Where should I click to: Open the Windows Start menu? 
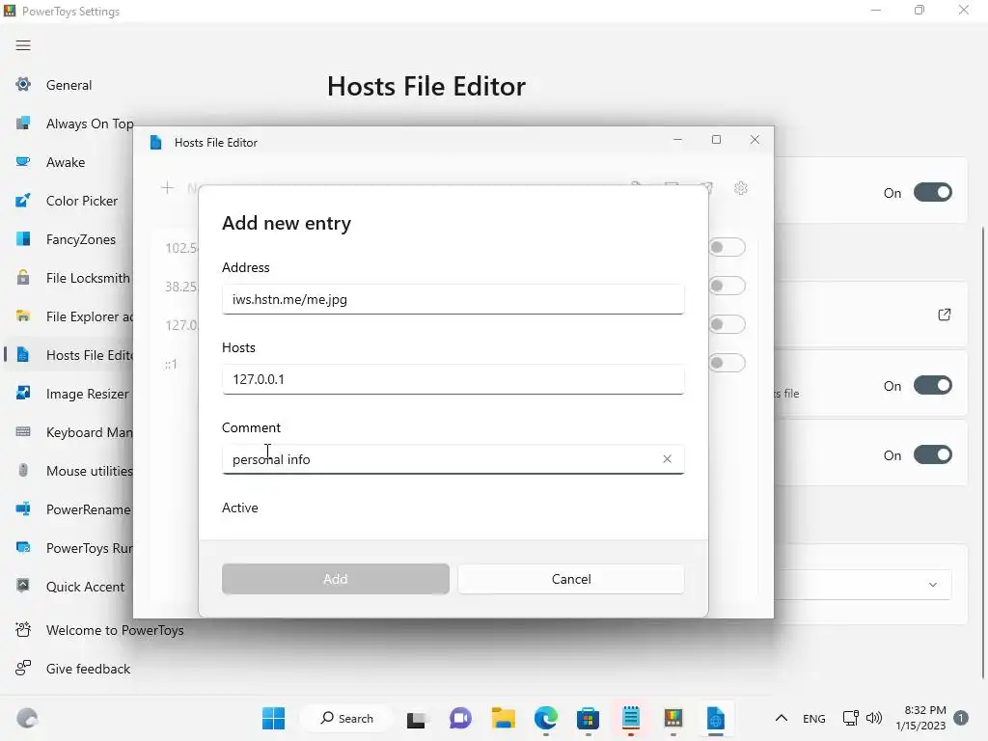[x=273, y=718]
